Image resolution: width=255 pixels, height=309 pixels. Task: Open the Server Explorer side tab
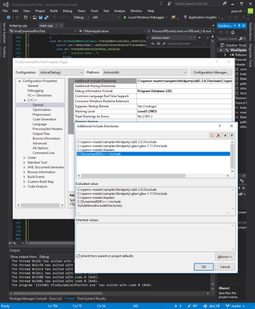tap(4, 33)
